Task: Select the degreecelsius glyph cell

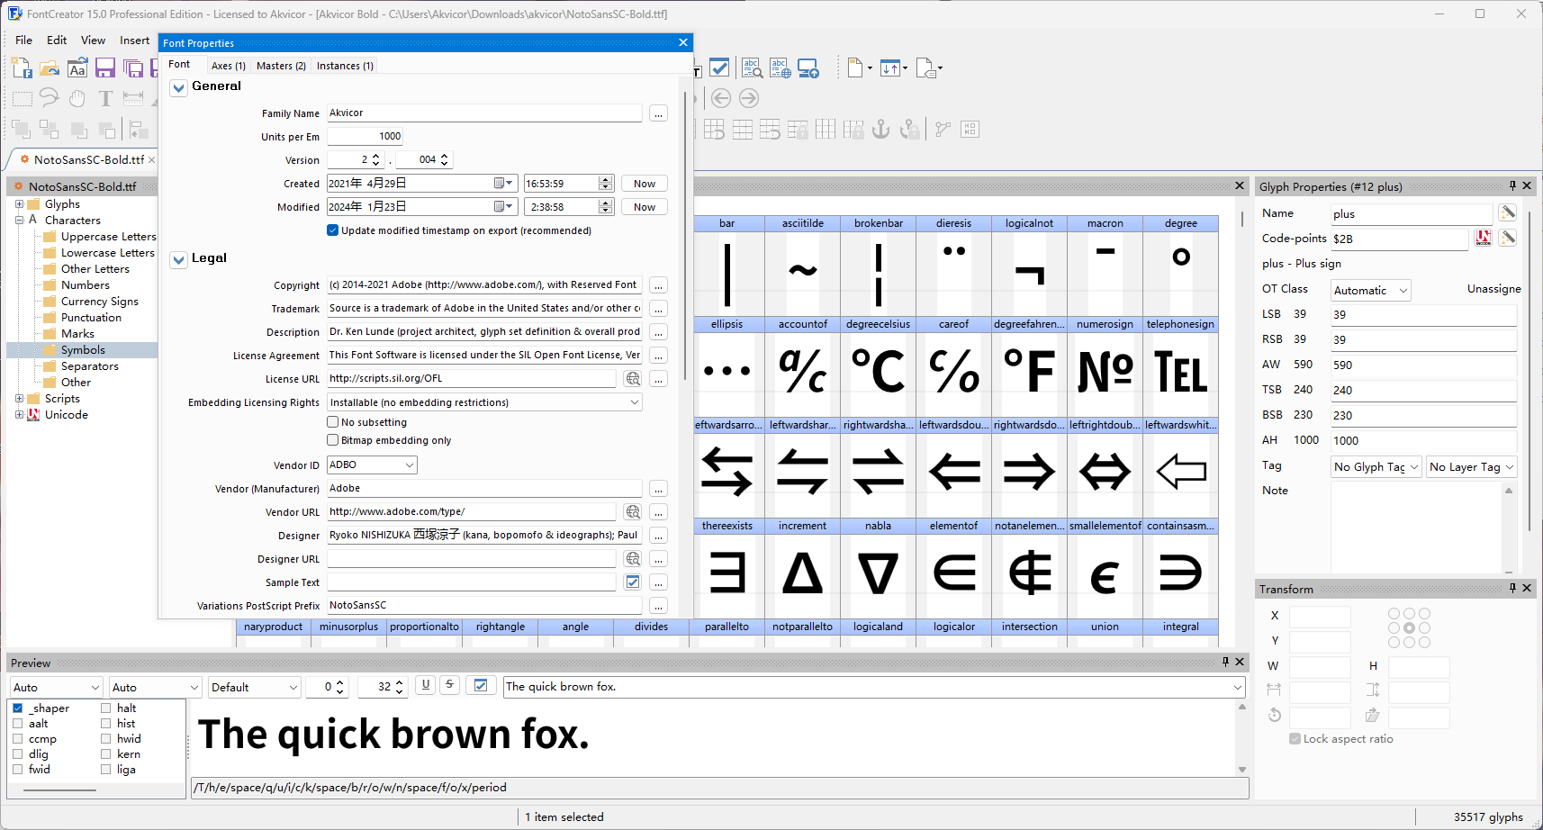Action: [878, 365]
